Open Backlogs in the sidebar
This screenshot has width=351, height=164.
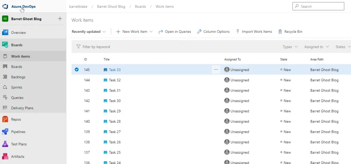[x=18, y=77]
